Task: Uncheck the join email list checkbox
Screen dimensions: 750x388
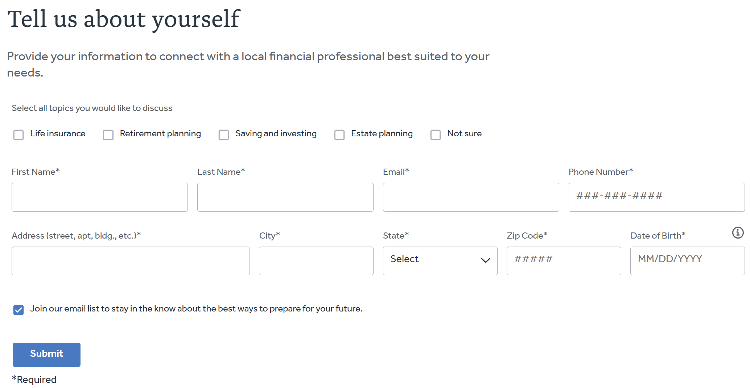Action: pyautogui.click(x=18, y=310)
